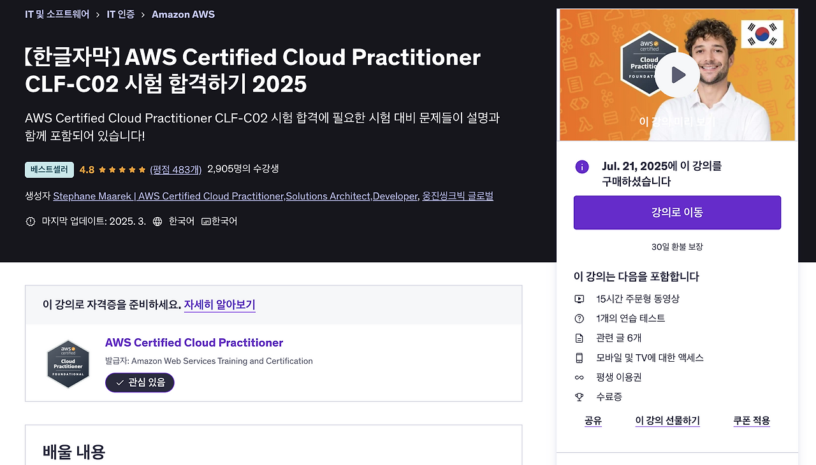Open the 평점 483개 ratings link
This screenshot has height=465, width=816.
pyautogui.click(x=175, y=169)
